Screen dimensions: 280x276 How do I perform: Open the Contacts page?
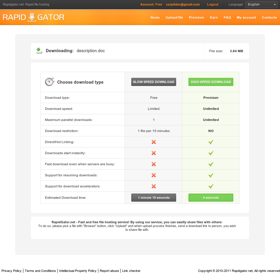pos(269,17)
